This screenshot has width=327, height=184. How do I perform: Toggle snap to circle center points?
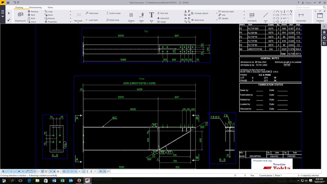pyautogui.click(x=72, y=171)
